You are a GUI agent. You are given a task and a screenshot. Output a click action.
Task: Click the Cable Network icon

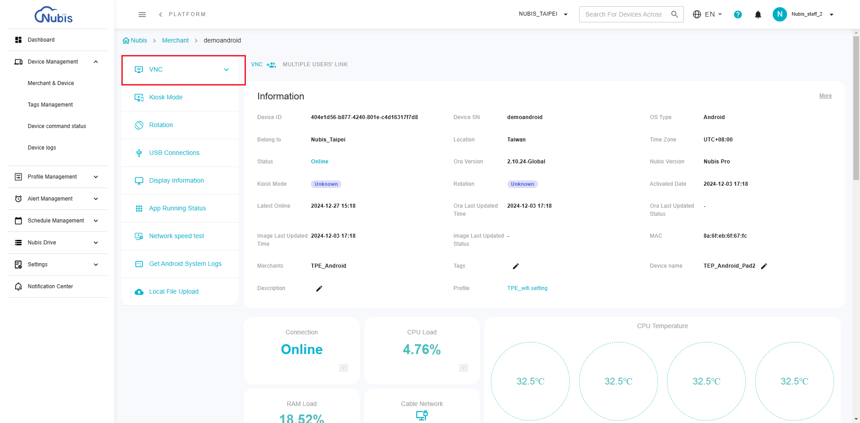[422, 415]
